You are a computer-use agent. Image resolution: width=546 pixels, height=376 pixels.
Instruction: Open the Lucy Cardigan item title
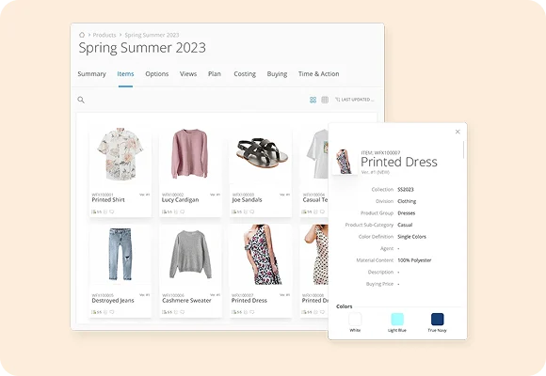[x=180, y=199]
